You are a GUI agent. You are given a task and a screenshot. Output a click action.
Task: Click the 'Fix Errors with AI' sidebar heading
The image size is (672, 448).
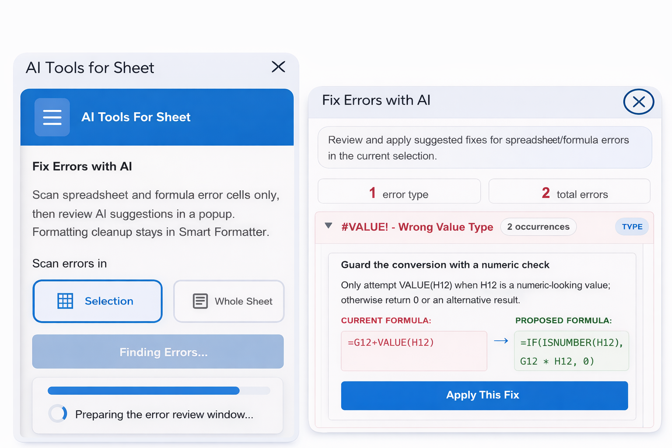point(82,166)
